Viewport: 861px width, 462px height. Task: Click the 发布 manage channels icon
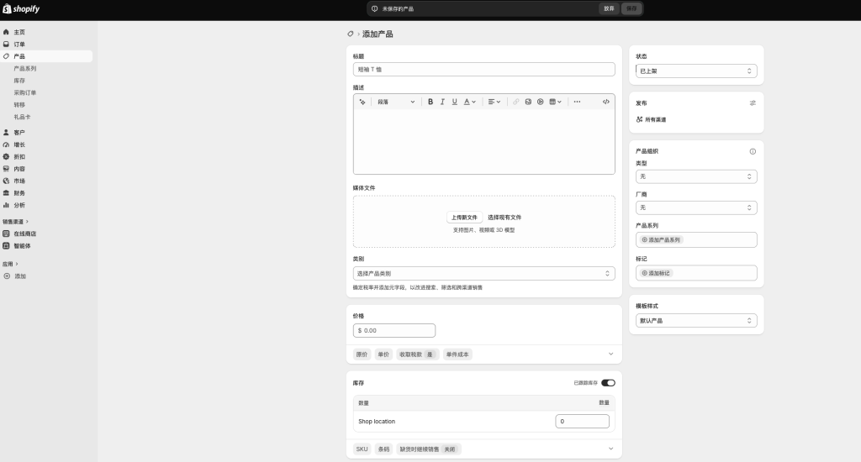[753, 103]
